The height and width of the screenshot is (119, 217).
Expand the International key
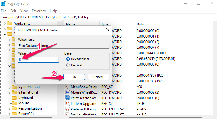pos(9,93)
